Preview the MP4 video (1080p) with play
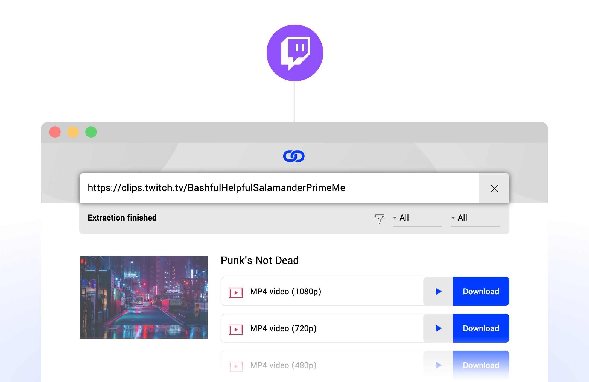This screenshot has height=382, width=589. pos(438,291)
